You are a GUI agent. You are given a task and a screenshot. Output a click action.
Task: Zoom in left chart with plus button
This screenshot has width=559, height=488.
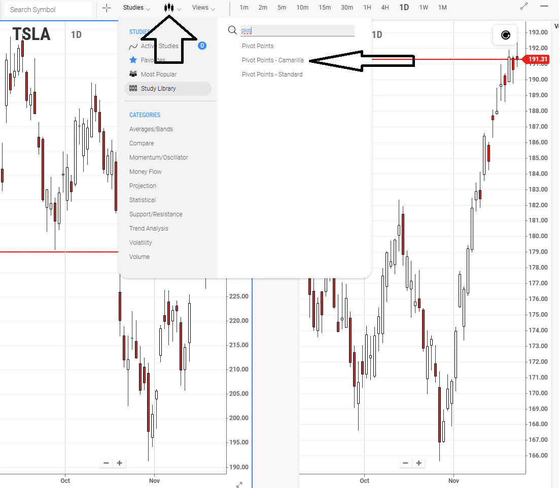119,463
